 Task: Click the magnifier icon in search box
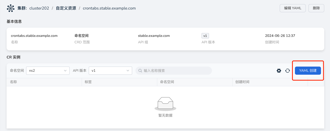140,71
